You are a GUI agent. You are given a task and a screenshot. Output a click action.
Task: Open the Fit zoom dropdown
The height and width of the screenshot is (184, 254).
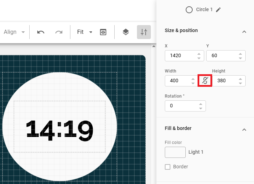tap(85, 32)
